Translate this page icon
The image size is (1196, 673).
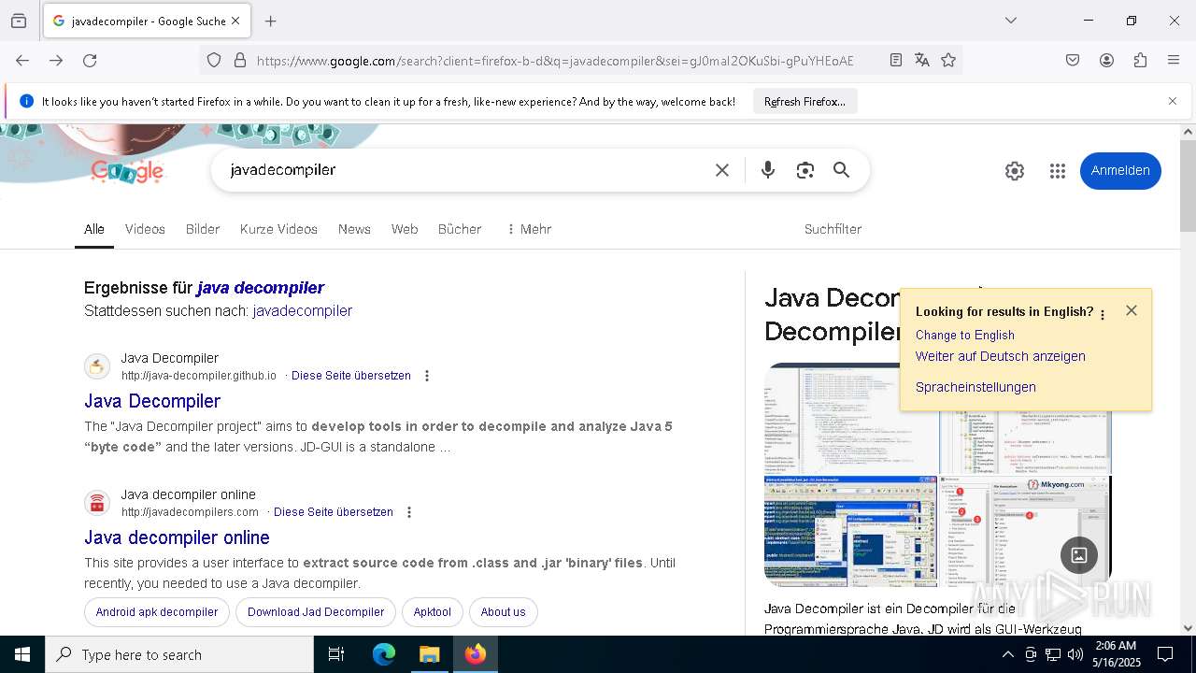coord(922,60)
